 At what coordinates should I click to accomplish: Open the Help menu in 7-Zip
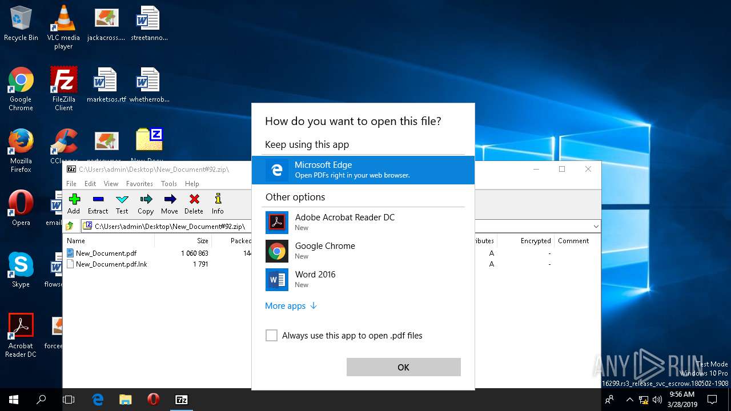click(192, 184)
